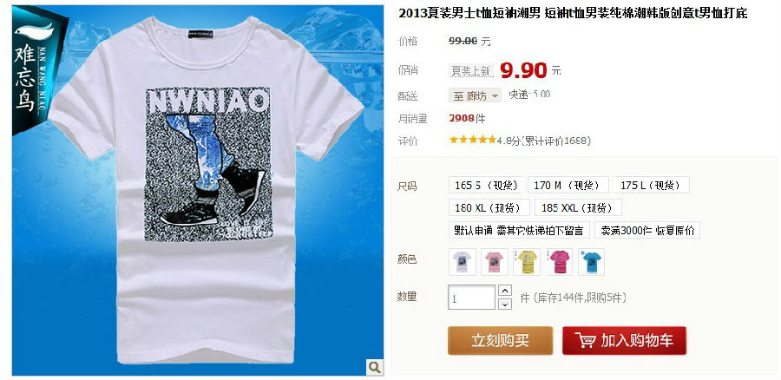The image size is (781, 380).
Task: Click the magnifier zoom icon on product image
Action: tap(375, 367)
